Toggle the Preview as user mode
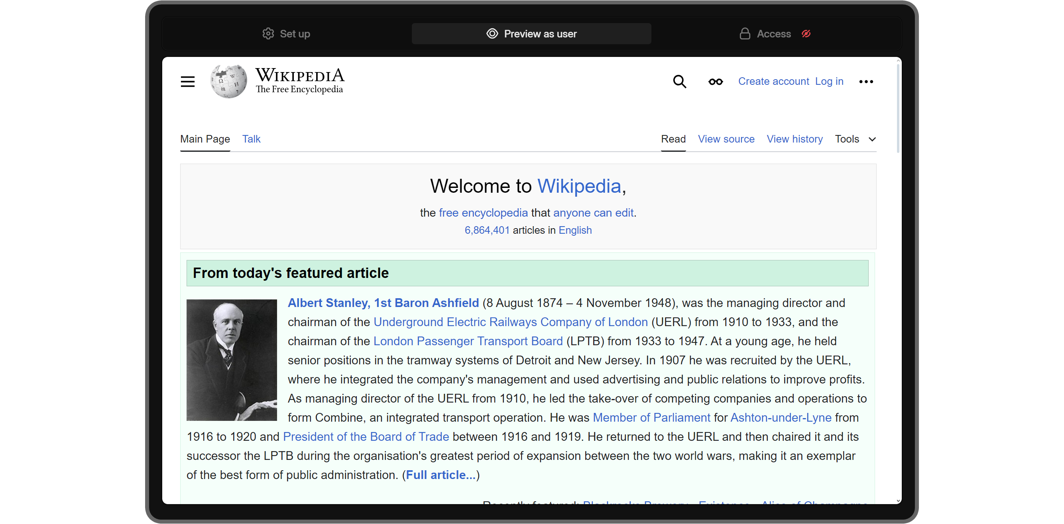 (531, 34)
